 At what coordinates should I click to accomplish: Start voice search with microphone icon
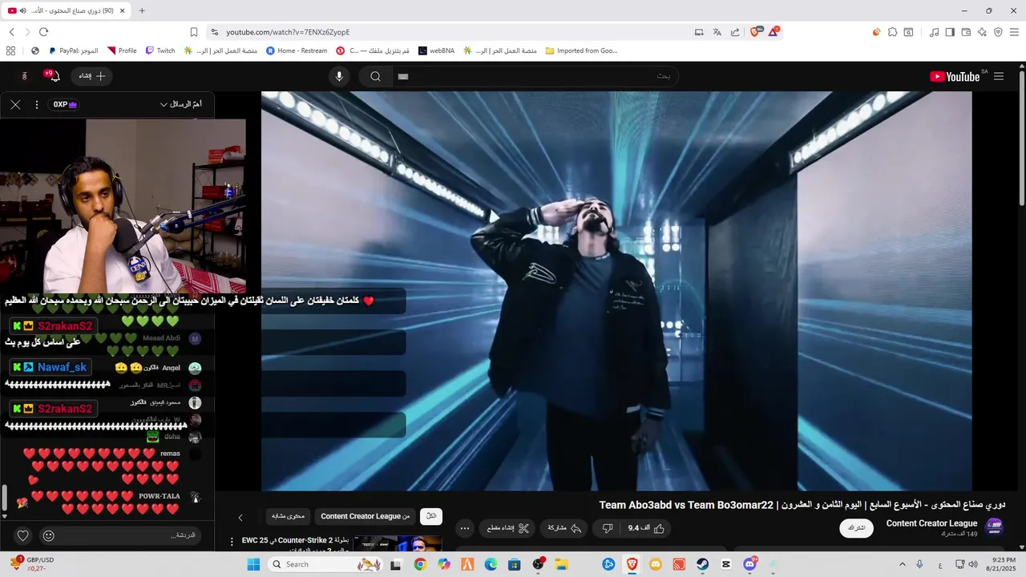339,76
